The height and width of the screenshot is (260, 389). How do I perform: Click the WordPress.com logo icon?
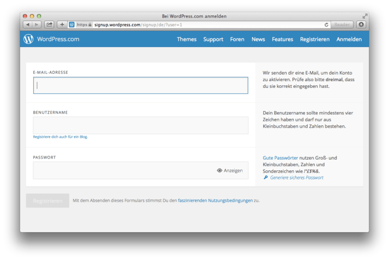tap(29, 39)
